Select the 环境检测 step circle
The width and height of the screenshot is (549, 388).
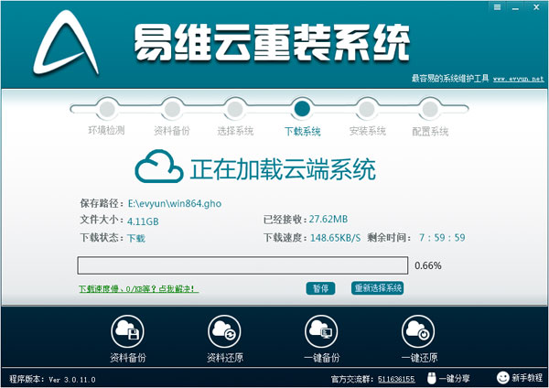[x=107, y=109]
